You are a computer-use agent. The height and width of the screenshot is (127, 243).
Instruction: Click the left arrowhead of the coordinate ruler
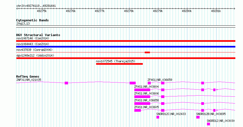coord(17,9)
